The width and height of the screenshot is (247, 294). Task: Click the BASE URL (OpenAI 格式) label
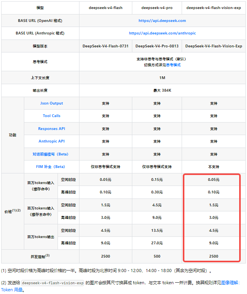(x=40, y=21)
